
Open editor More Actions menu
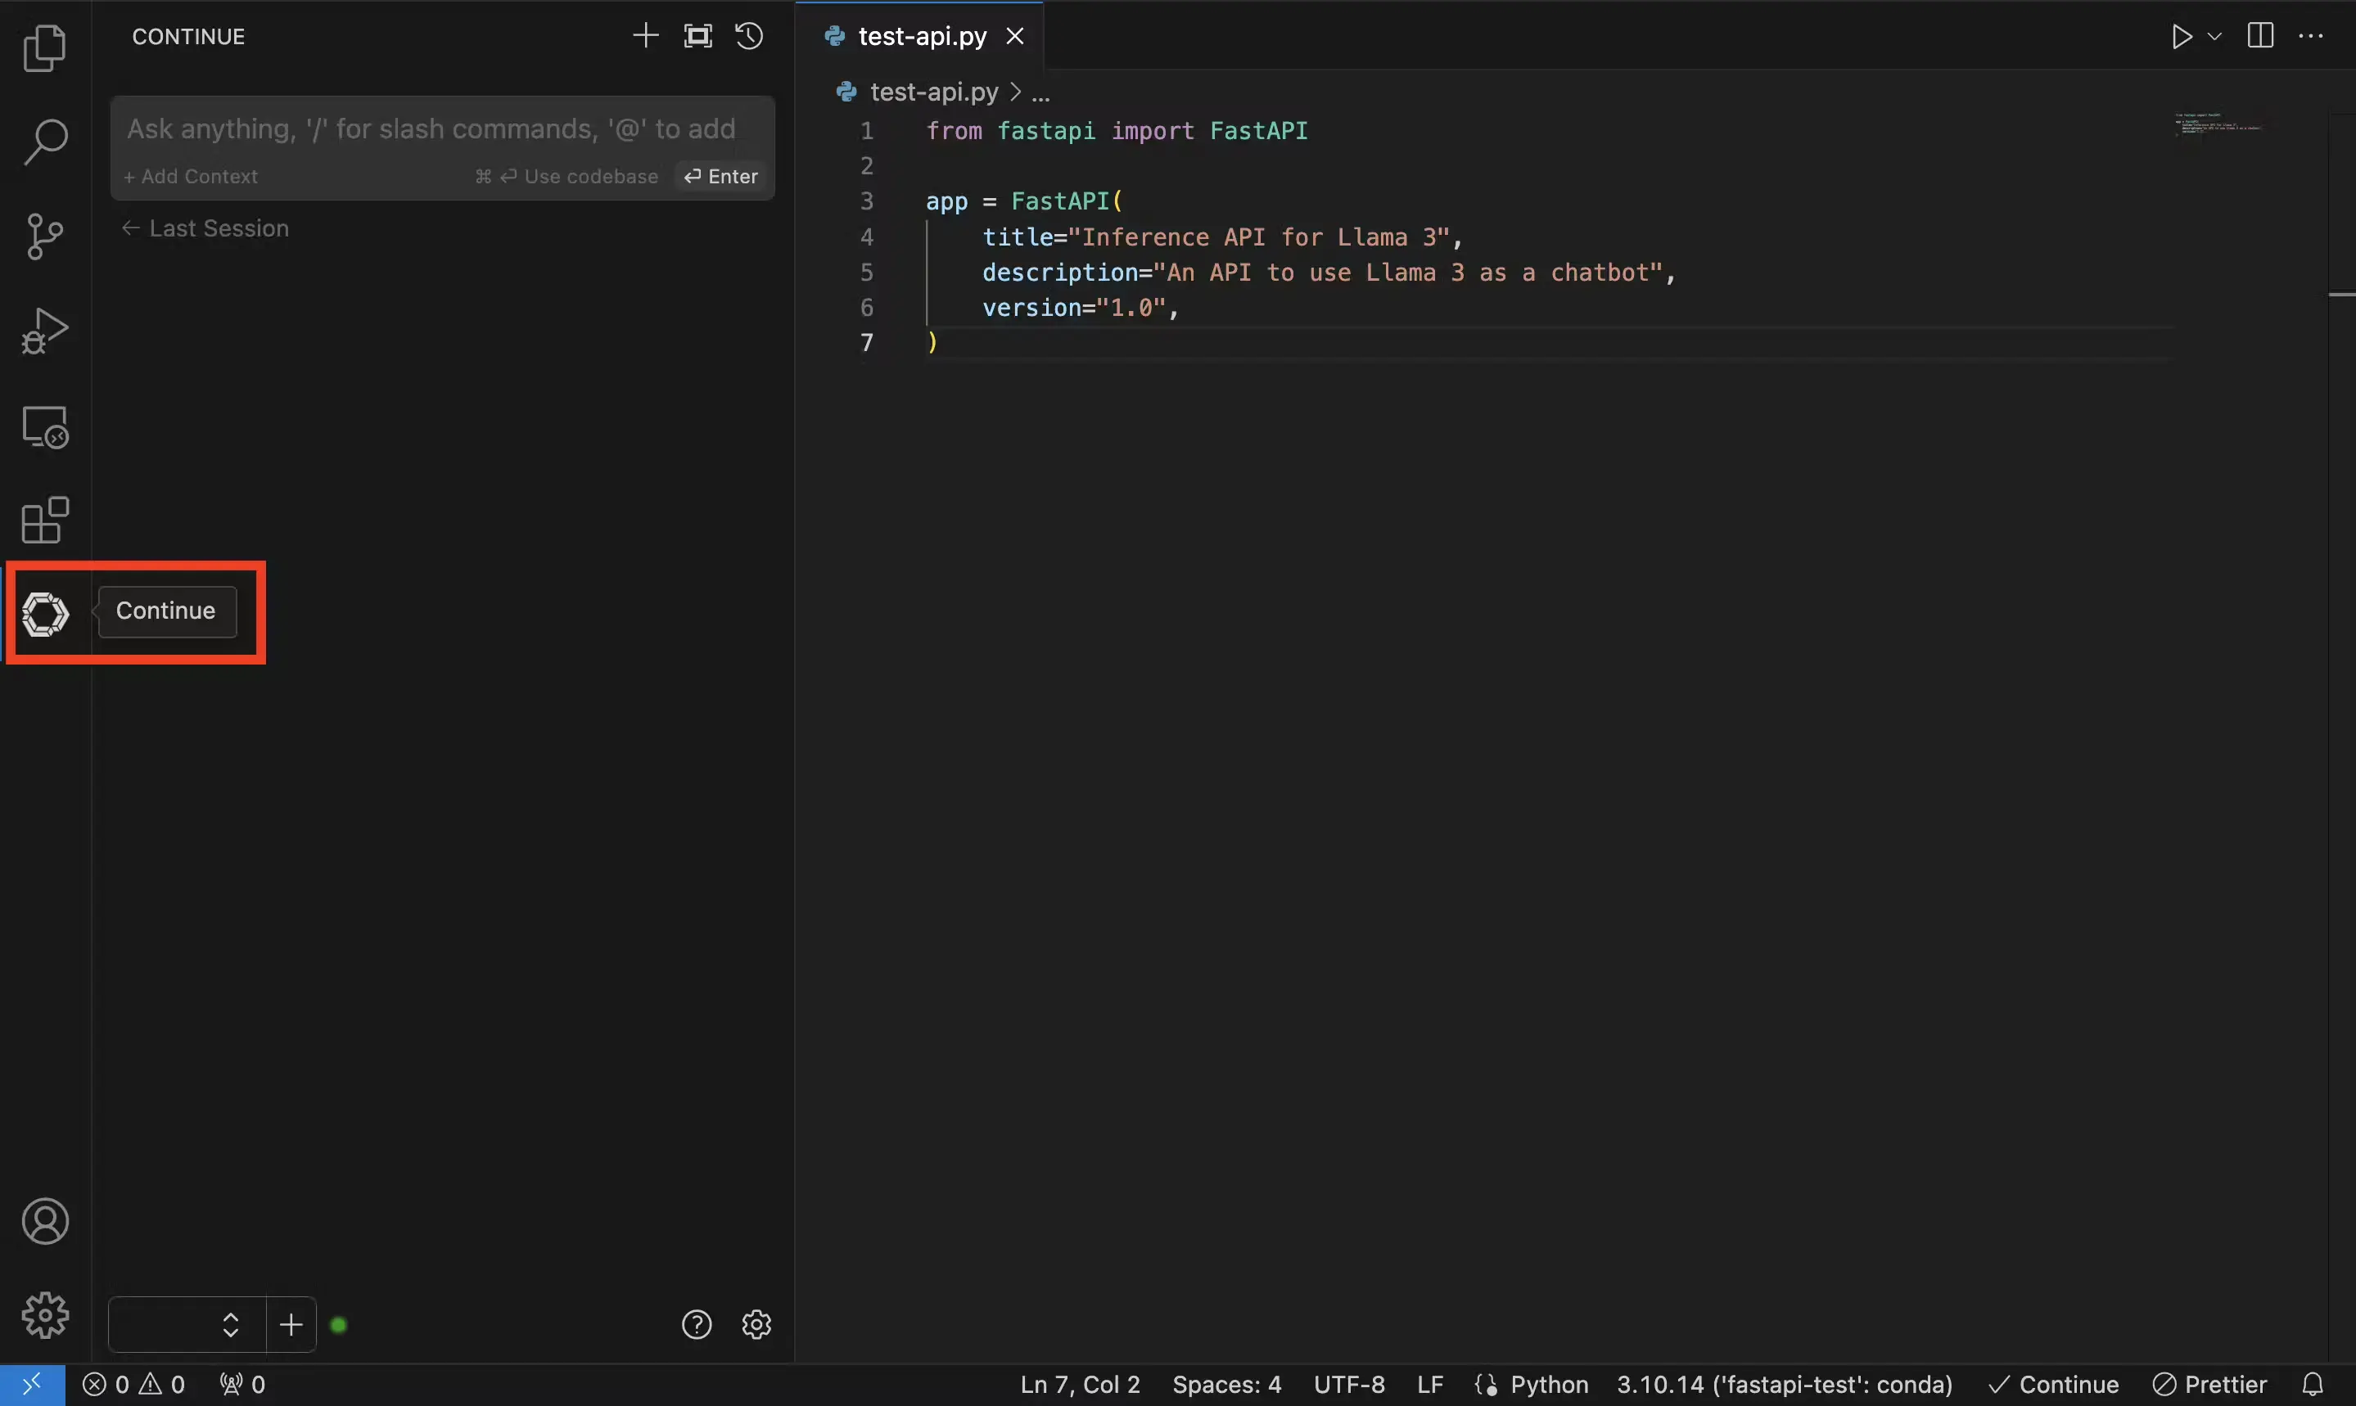click(2310, 36)
